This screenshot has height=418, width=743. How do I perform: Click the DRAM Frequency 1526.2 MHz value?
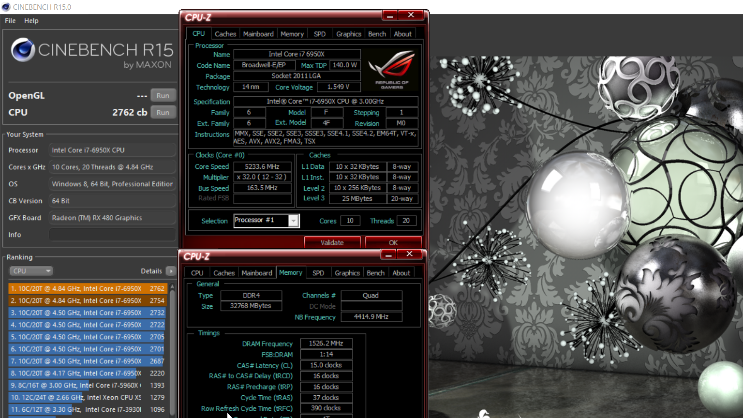click(326, 343)
